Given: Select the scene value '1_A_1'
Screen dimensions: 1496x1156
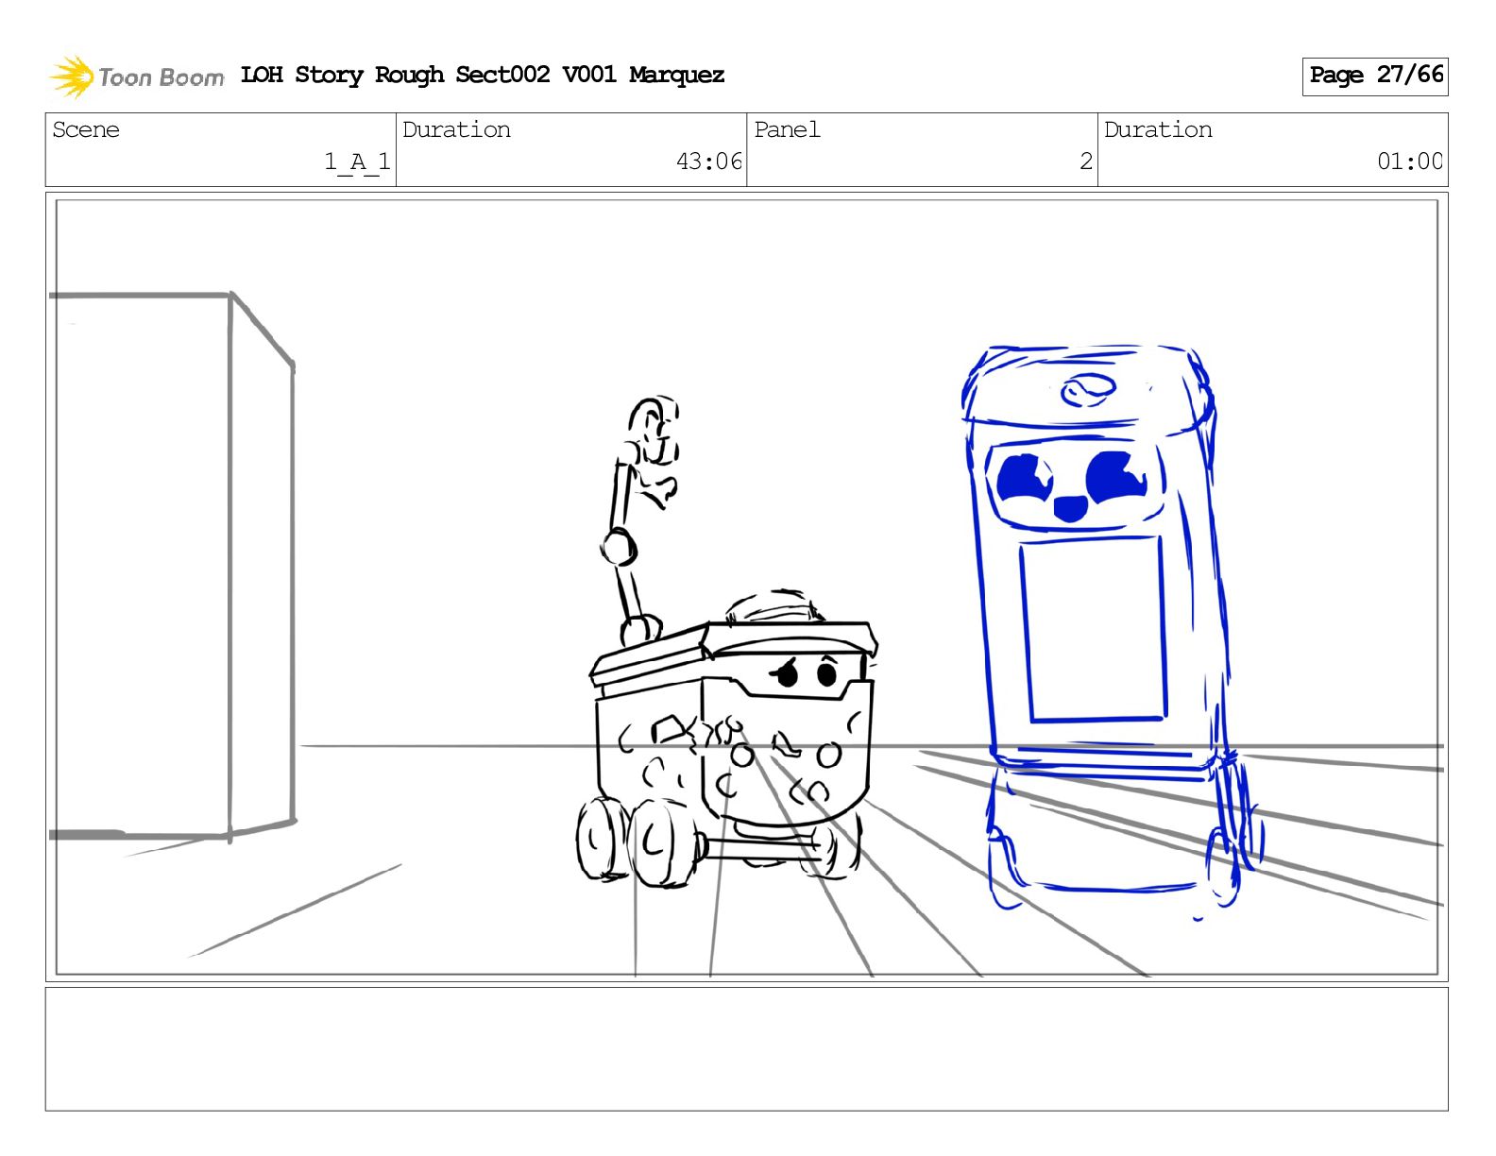Looking at the screenshot, I should (x=357, y=161).
